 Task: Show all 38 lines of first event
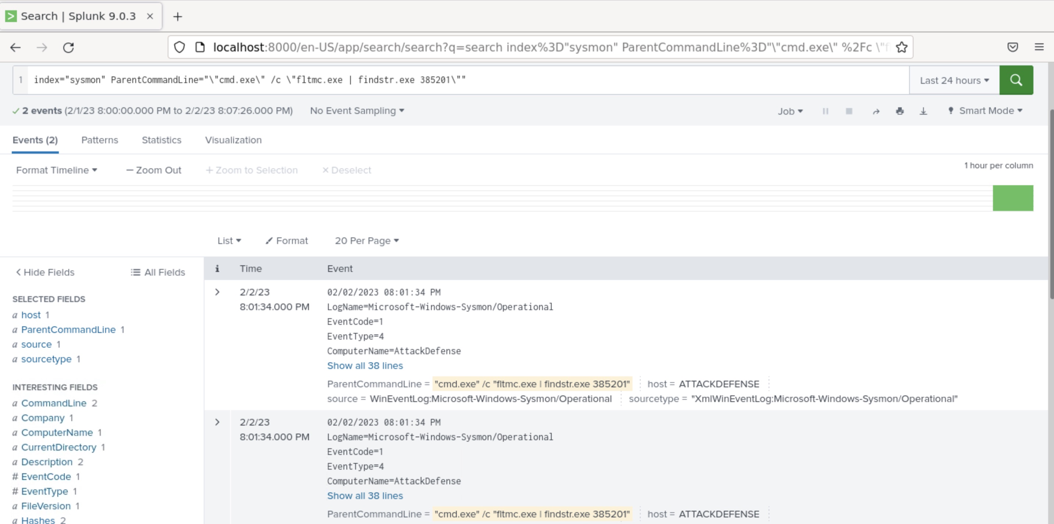[x=365, y=366]
